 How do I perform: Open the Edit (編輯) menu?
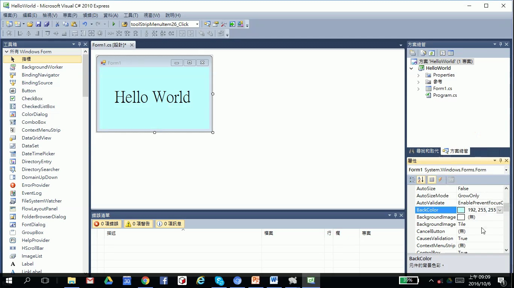(x=30, y=15)
